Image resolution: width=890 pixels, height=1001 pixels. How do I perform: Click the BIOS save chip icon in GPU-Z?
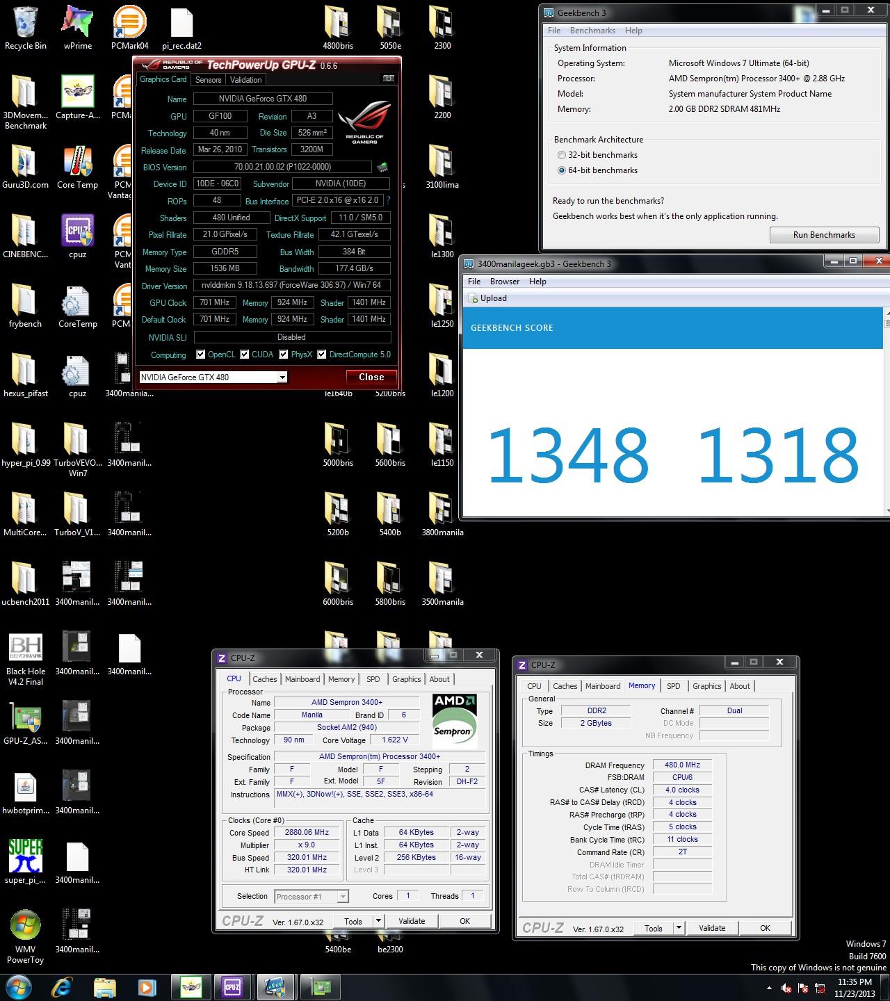click(382, 167)
